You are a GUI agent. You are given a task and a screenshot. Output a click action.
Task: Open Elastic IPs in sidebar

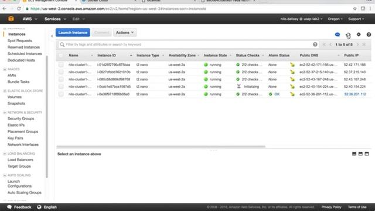tap(16, 125)
